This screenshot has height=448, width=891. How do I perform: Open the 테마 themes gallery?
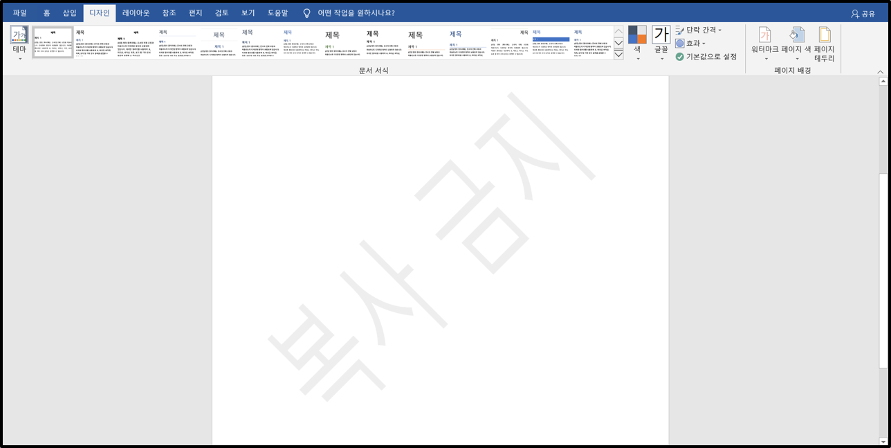coord(19,44)
